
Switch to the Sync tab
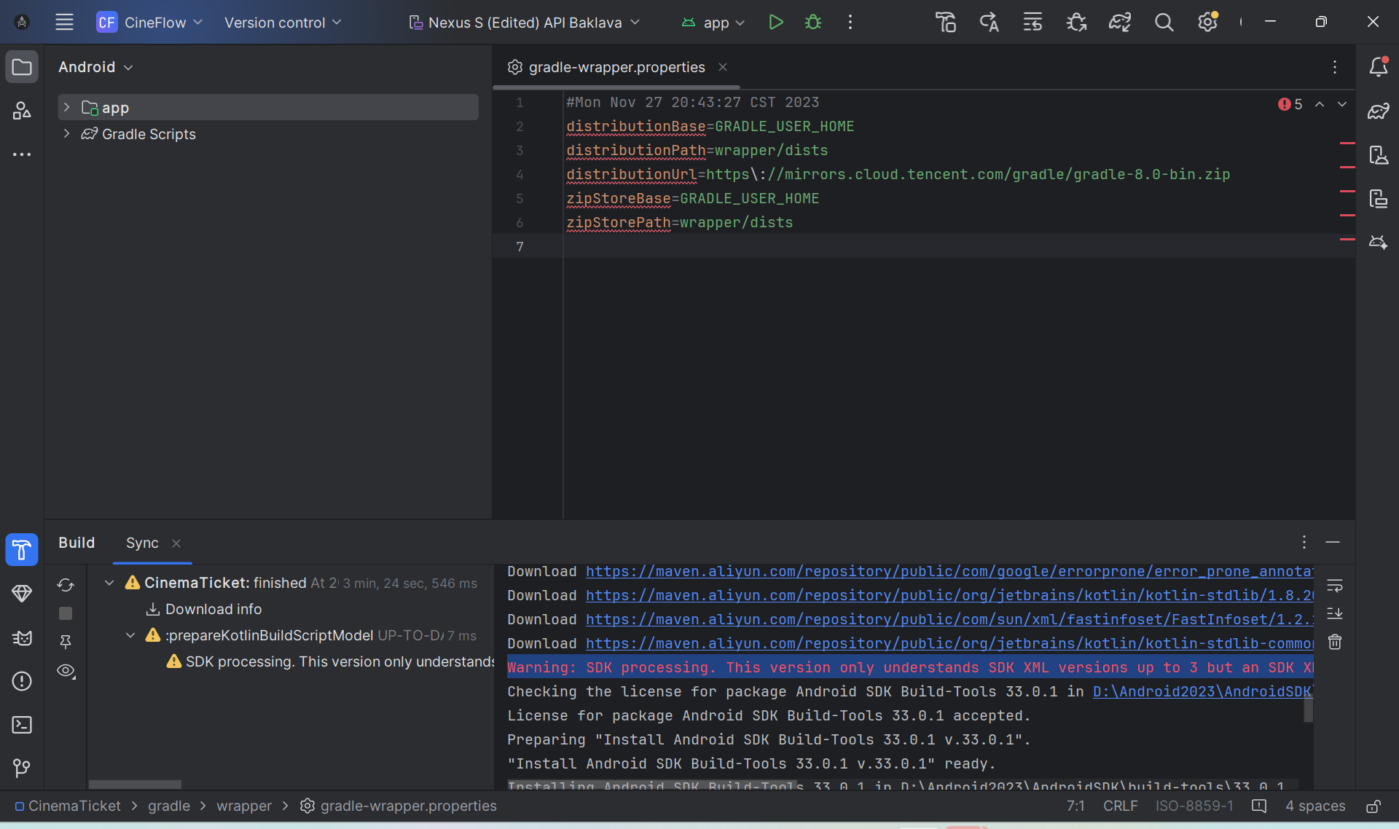click(142, 543)
